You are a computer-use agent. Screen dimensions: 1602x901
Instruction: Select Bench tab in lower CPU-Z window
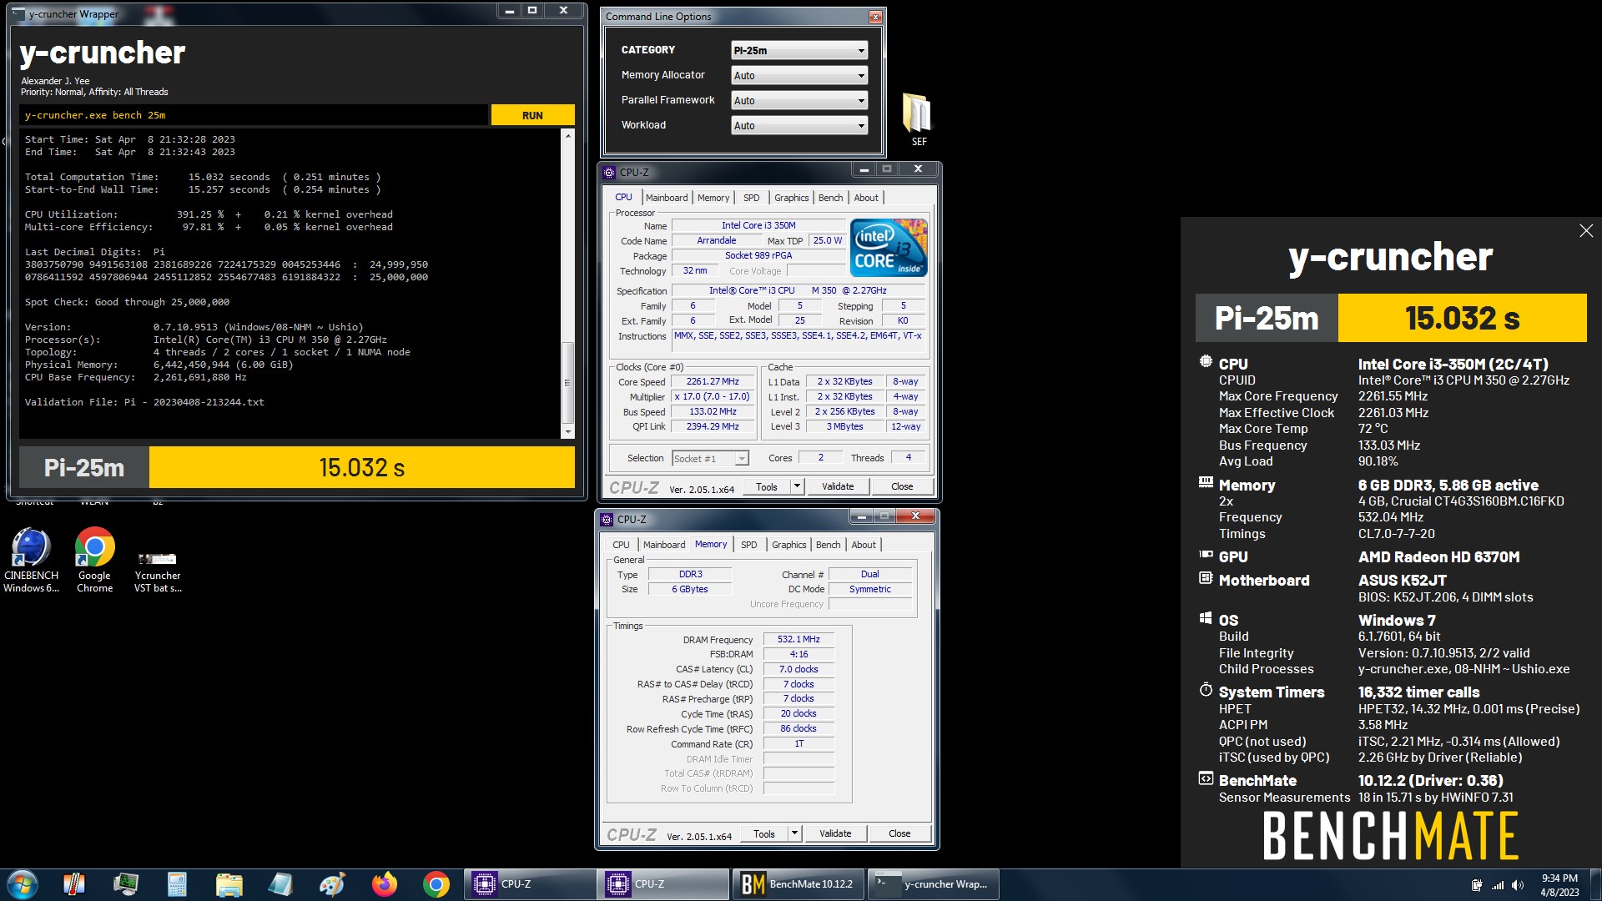click(x=828, y=545)
